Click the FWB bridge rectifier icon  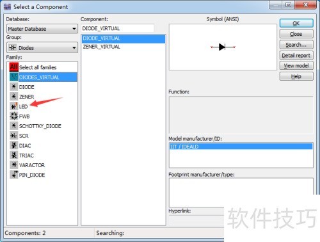(14, 116)
